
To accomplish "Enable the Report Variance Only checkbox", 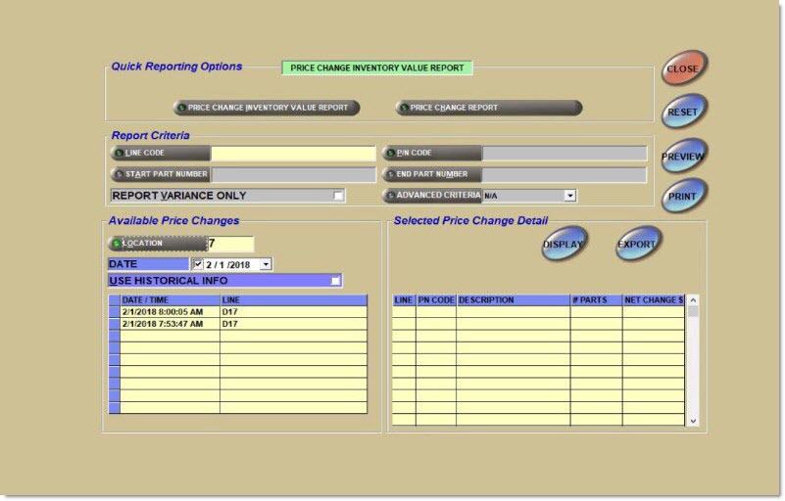I will click(338, 196).
